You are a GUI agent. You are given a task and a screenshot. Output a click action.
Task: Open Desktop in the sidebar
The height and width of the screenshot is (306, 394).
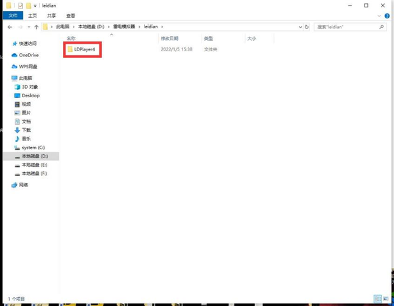click(x=27, y=95)
